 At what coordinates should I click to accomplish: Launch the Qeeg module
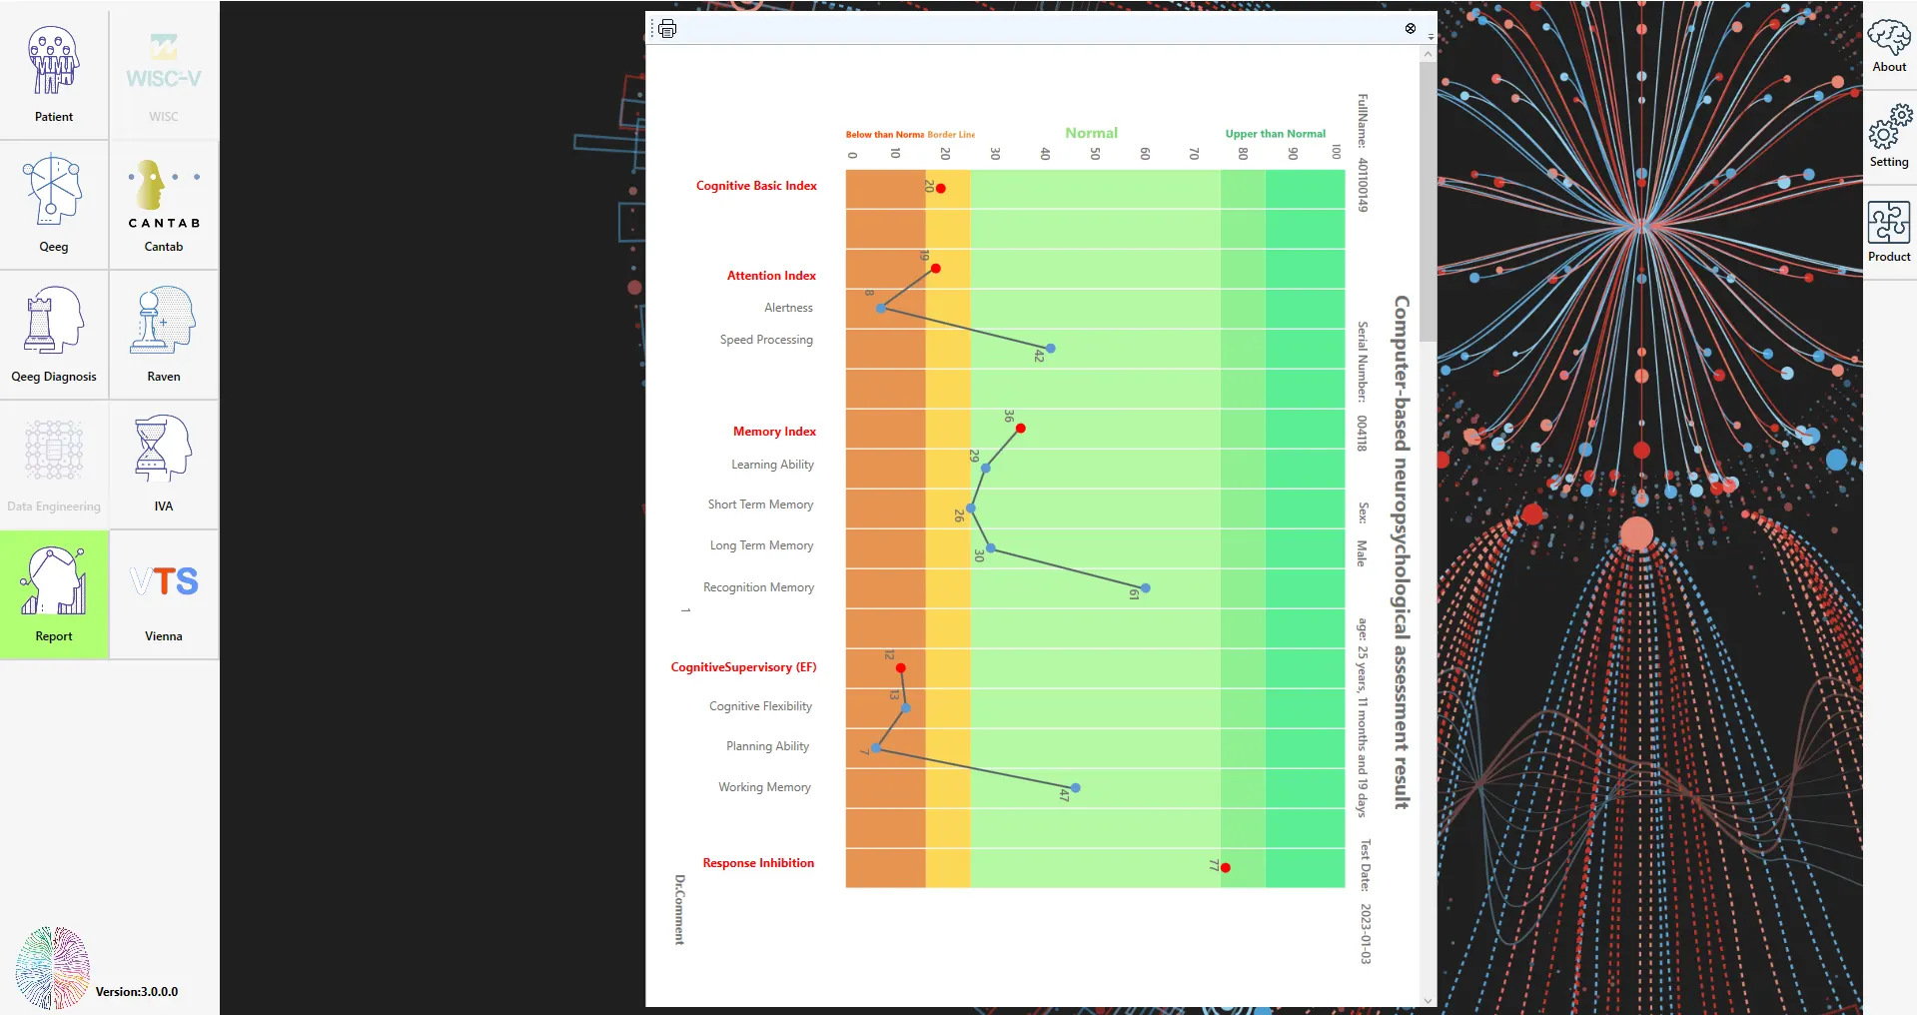coord(54,205)
